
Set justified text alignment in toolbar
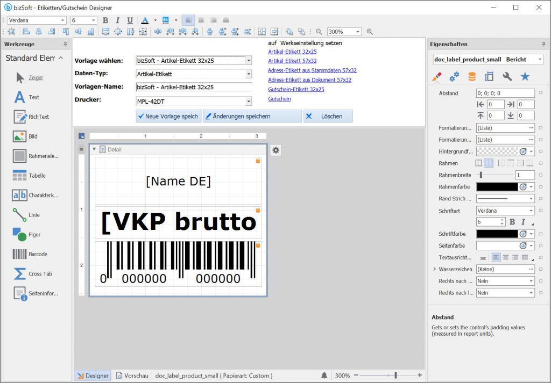pos(226,20)
